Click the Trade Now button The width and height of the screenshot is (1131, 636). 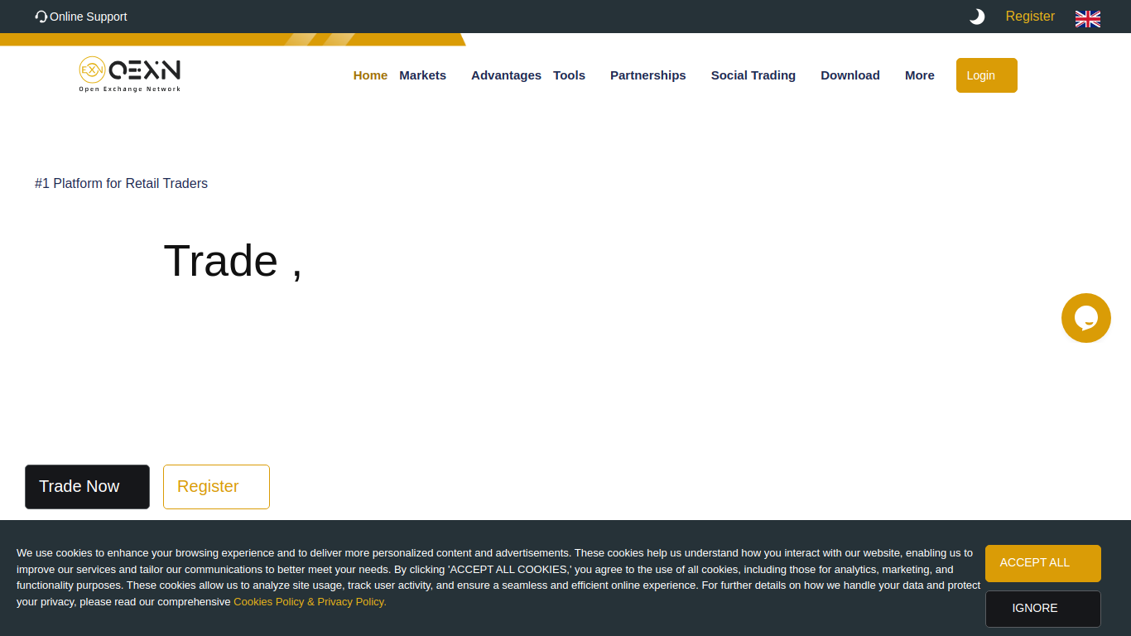(87, 487)
